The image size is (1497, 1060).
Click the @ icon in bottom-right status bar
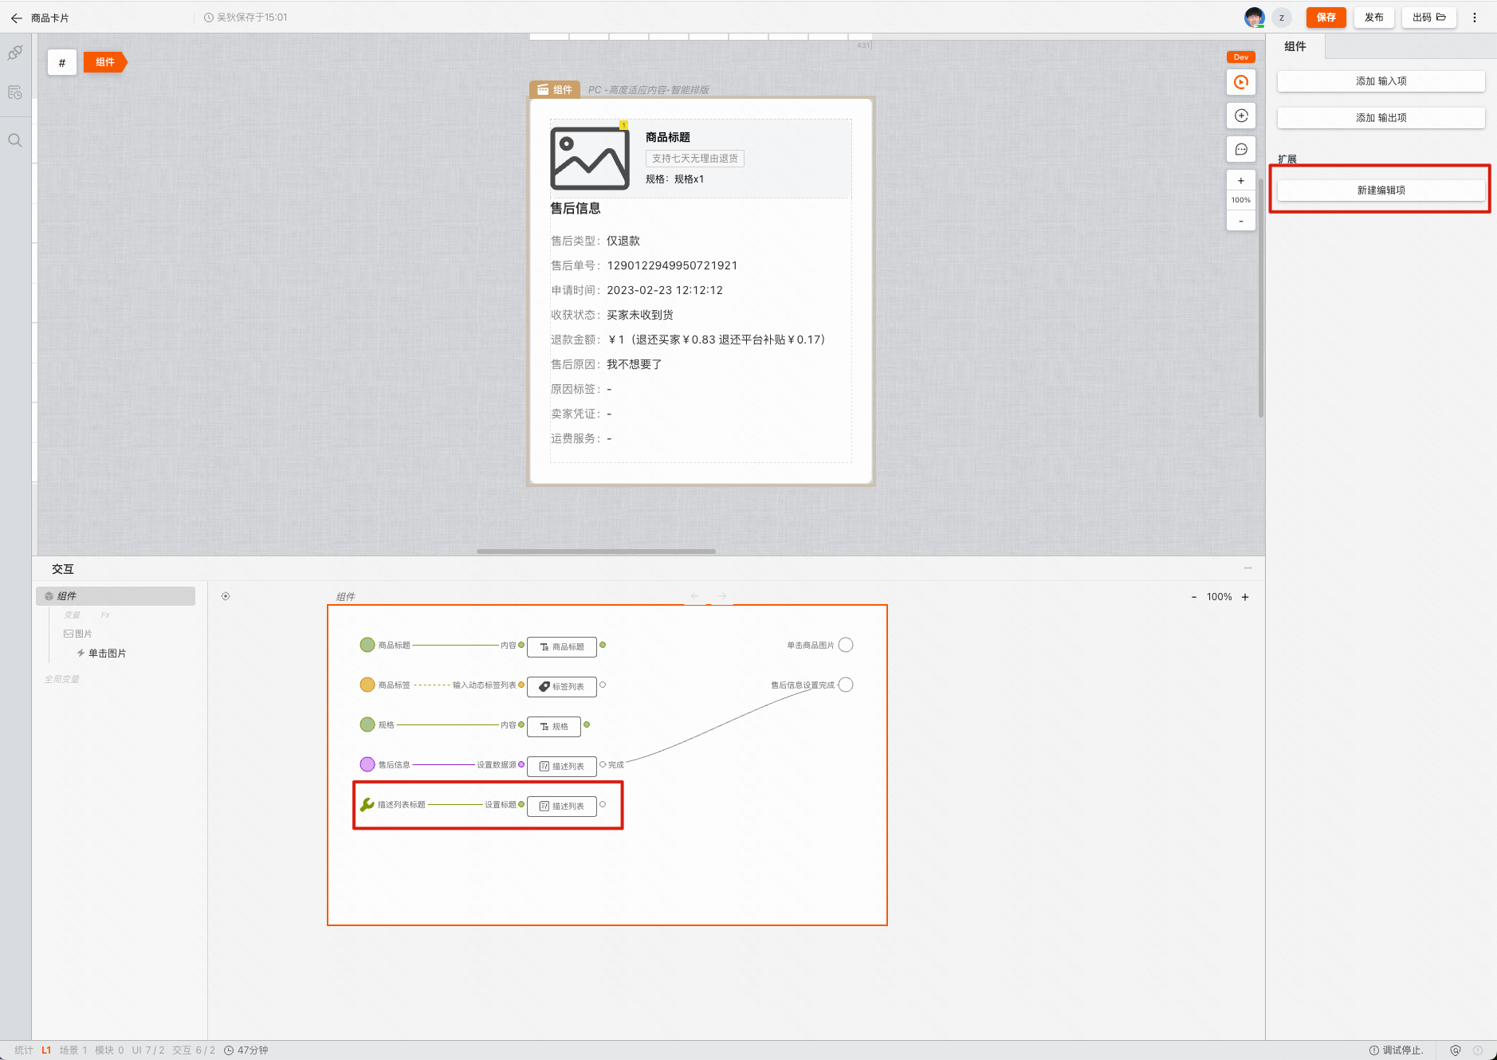(1456, 1050)
